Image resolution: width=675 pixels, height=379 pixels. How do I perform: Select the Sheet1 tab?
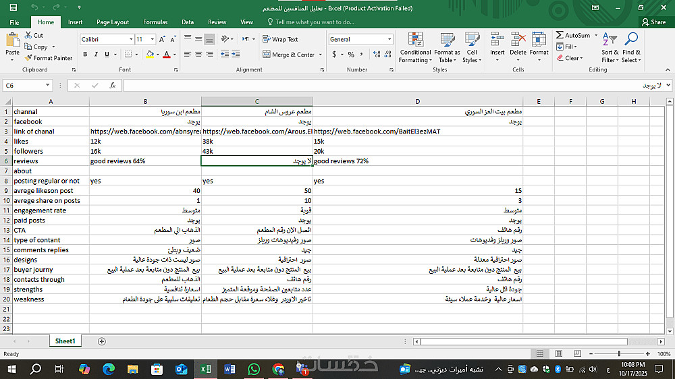click(x=65, y=341)
